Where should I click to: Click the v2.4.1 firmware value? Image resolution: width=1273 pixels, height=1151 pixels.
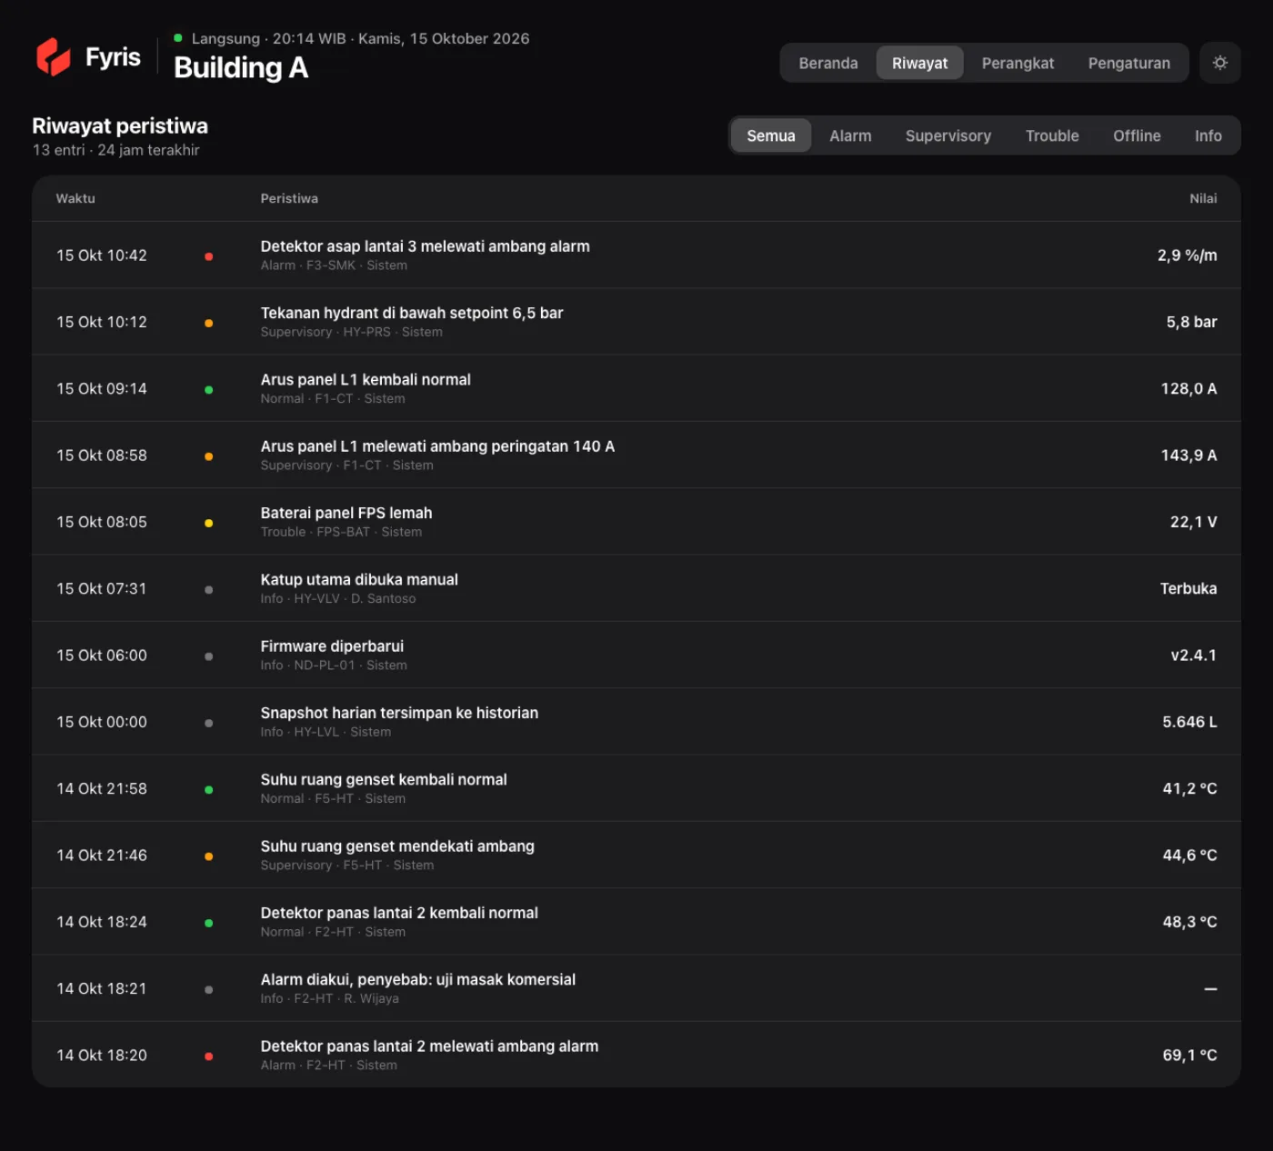click(x=1193, y=656)
